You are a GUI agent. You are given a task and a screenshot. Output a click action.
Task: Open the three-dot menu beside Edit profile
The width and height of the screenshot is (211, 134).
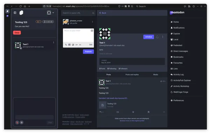[92, 22]
